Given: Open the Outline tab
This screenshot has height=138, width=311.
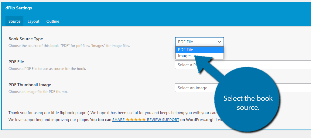Looking at the screenshot, I should (53, 21).
